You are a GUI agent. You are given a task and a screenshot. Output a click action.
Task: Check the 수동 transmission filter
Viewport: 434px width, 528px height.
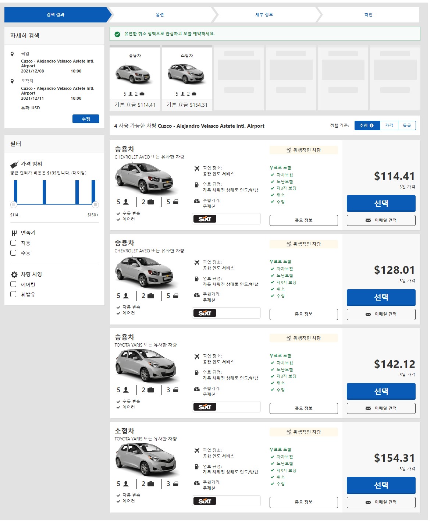click(x=13, y=253)
